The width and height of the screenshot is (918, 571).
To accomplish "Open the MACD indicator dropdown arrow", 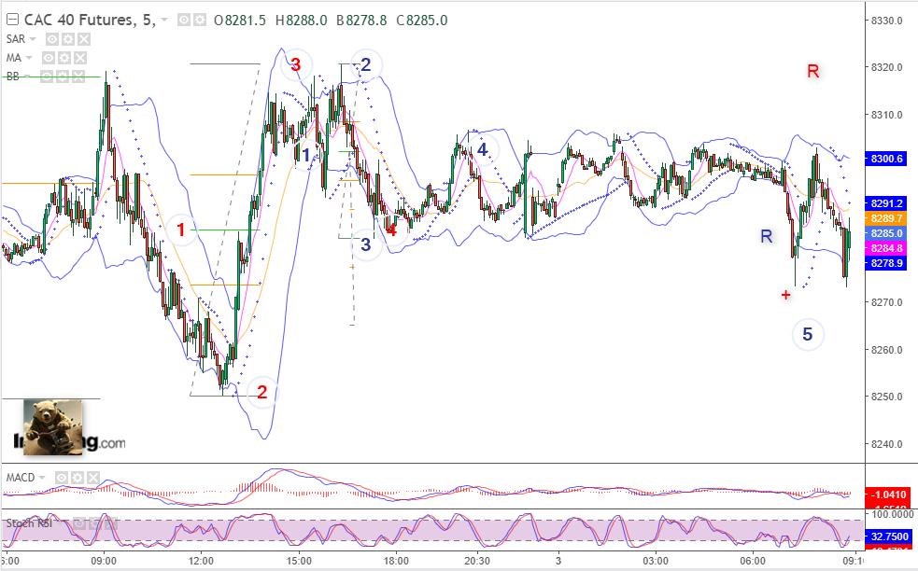I will tap(42, 478).
